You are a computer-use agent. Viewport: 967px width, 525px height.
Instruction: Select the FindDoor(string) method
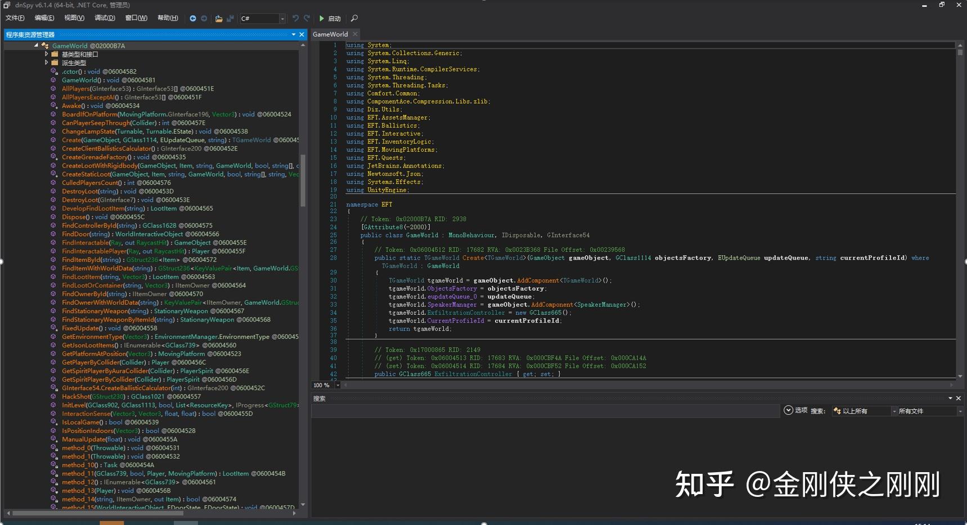point(141,234)
